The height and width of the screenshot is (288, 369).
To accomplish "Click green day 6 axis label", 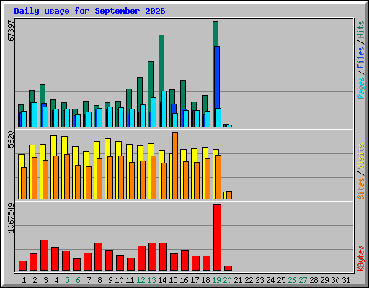I will tap(78, 280).
